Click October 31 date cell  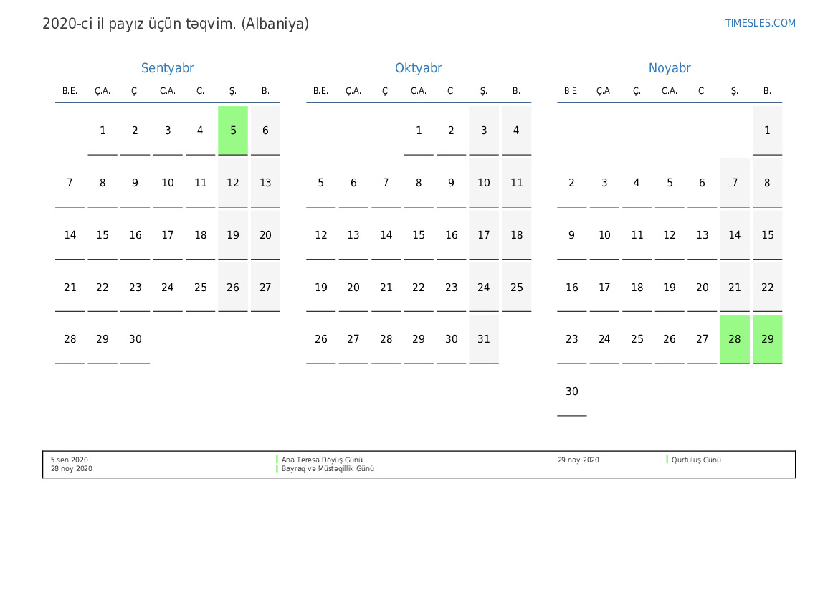pyautogui.click(x=484, y=339)
